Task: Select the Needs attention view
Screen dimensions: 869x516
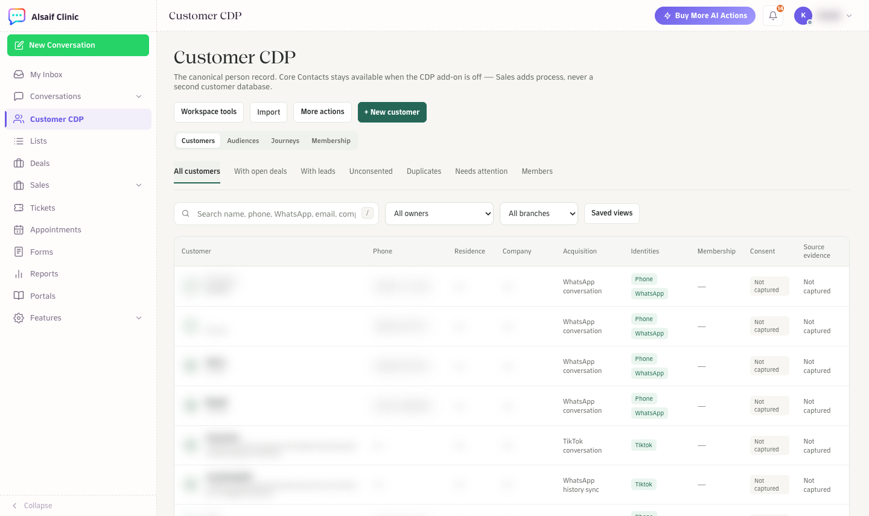Action: (x=482, y=171)
